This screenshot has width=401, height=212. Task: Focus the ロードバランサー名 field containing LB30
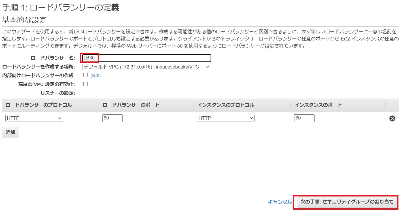(146, 58)
